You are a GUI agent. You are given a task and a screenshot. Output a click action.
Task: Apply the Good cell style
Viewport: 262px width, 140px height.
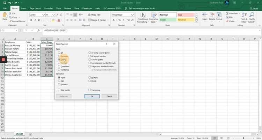click(x=168, y=20)
